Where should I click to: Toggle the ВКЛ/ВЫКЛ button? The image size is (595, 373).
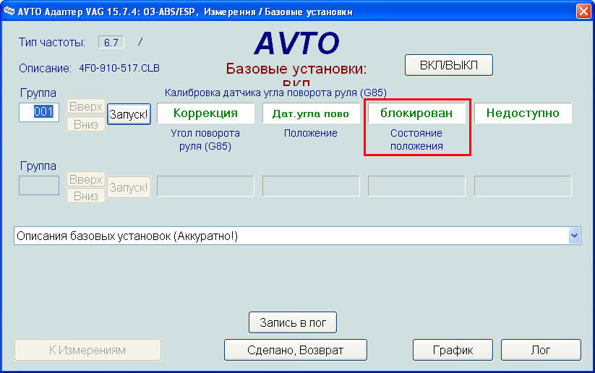pyautogui.click(x=449, y=65)
